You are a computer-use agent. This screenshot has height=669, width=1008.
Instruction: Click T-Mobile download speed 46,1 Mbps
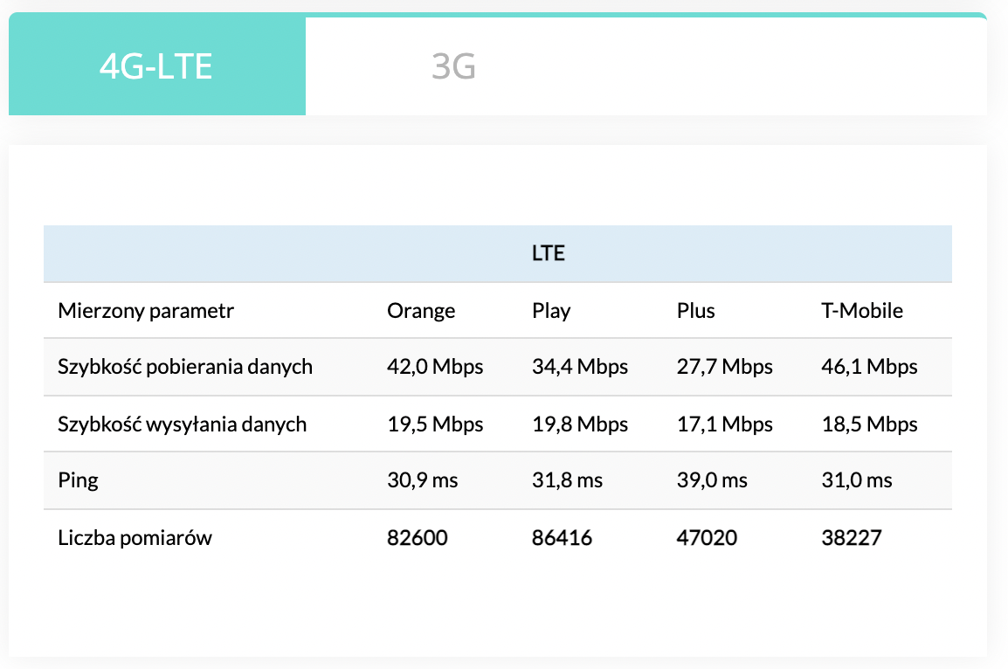pos(869,367)
